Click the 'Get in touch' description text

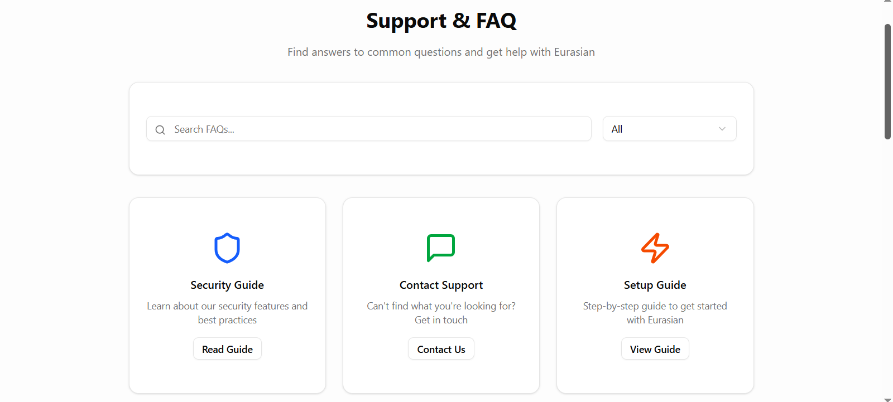point(441,320)
